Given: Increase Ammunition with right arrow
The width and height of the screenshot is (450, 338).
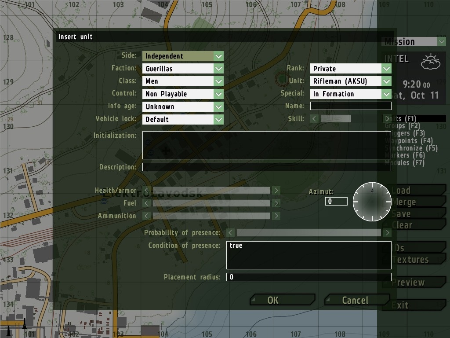Looking at the screenshot, I should coord(276,216).
